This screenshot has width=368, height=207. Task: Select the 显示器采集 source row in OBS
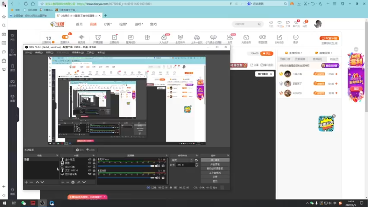78,174
